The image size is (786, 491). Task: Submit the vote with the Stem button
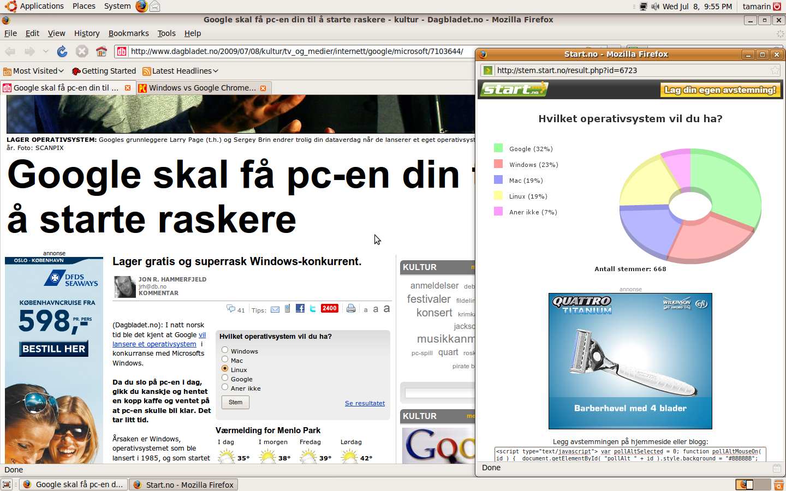[x=235, y=402]
